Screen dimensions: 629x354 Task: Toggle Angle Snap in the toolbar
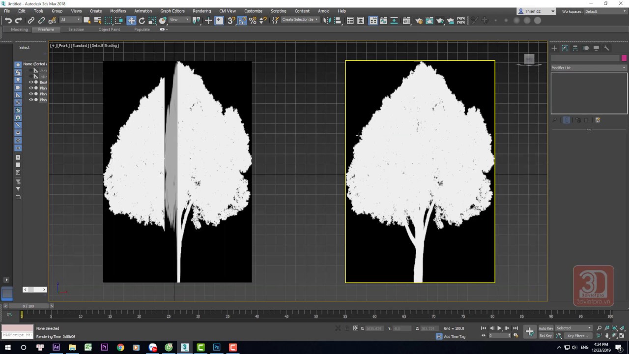click(x=242, y=20)
